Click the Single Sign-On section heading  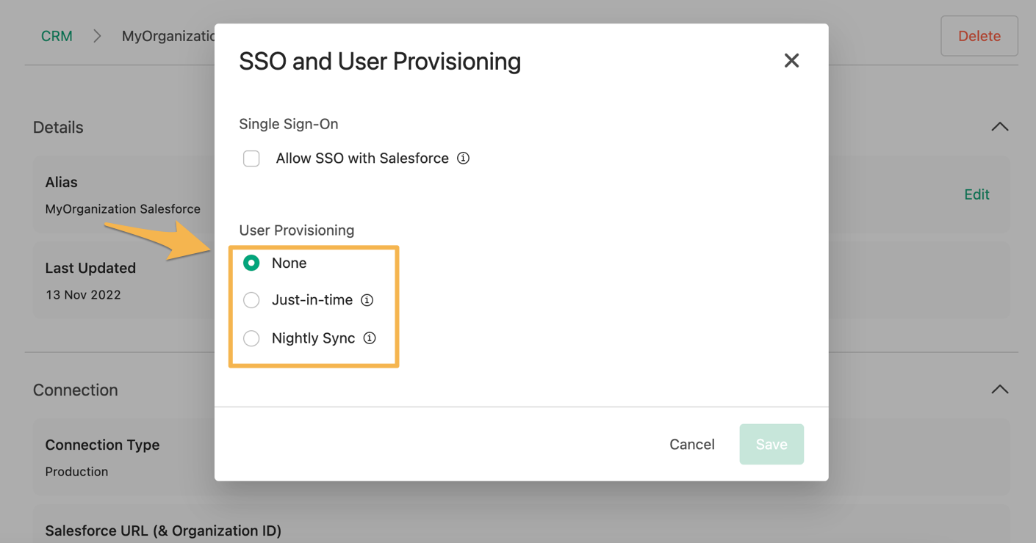coord(289,124)
